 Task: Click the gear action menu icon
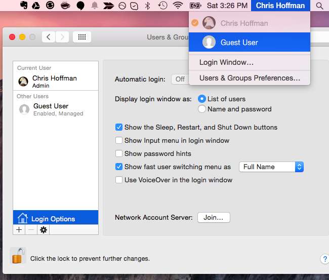point(43,230)
